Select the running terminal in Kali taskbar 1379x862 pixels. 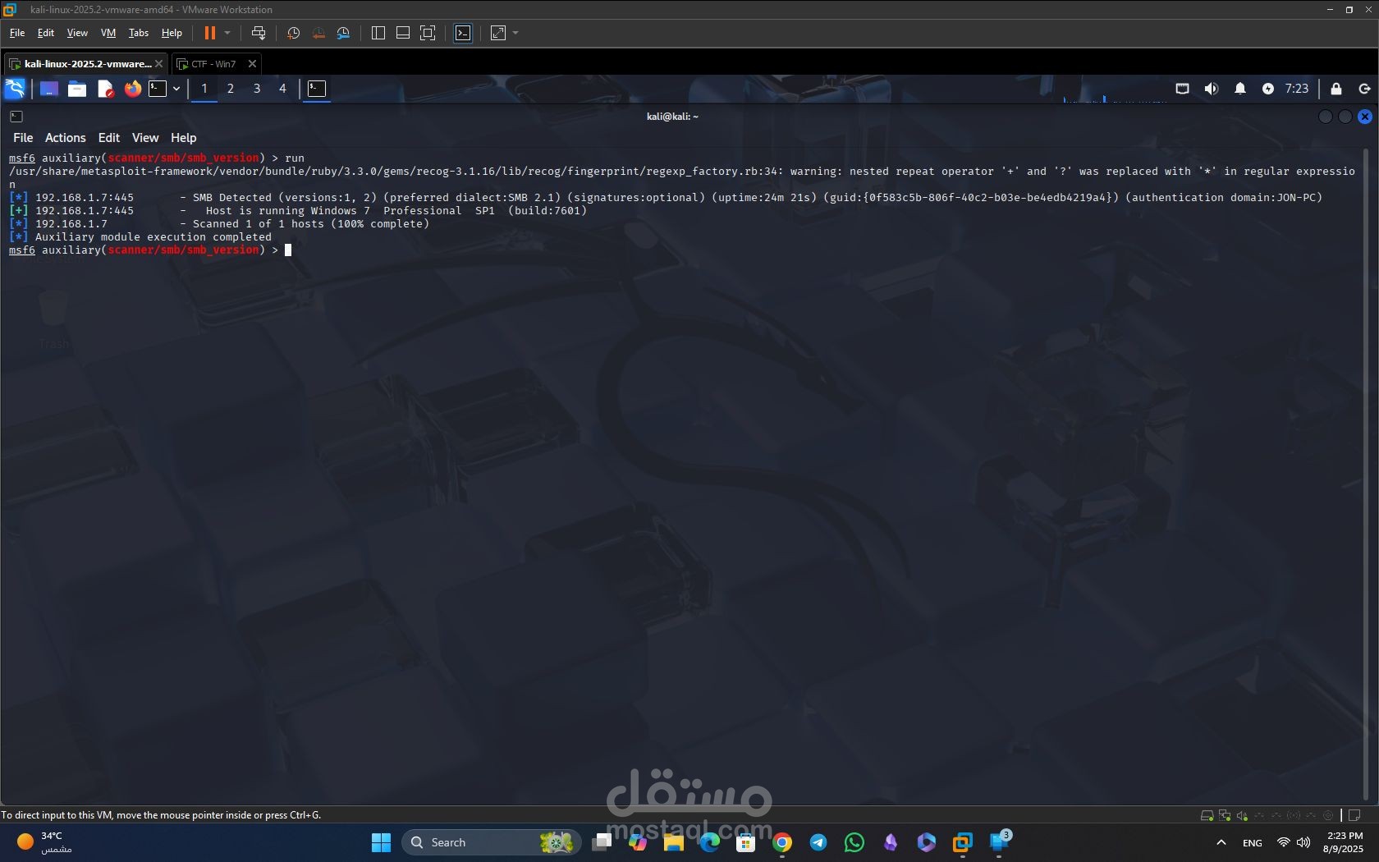[317, 89]
